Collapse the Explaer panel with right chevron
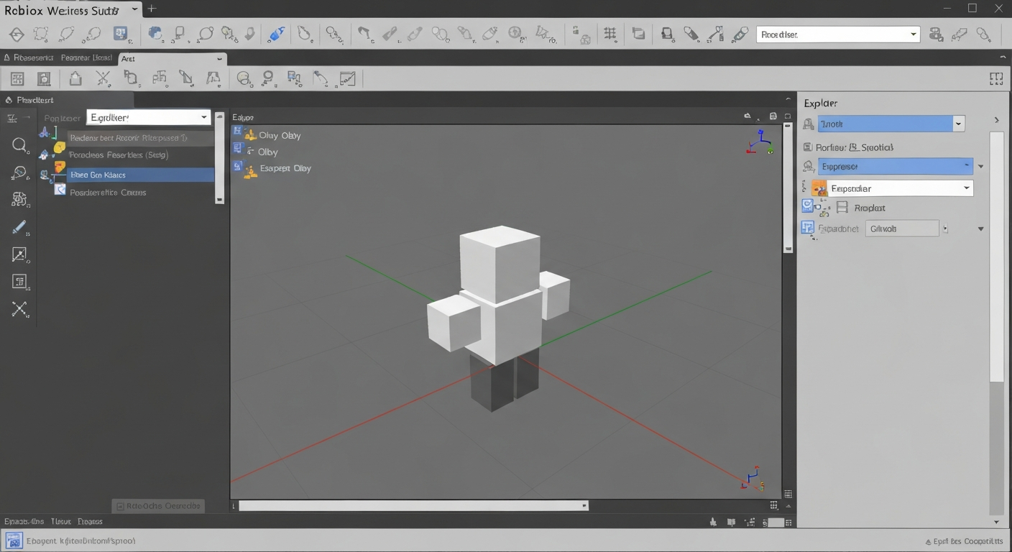Screen dimensions: 1012x552 [996, 120]
